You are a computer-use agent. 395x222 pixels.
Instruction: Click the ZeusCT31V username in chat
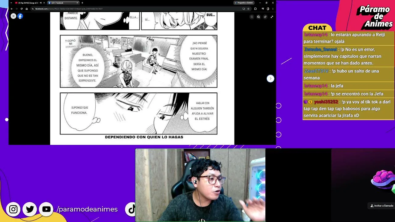point(316,71)
